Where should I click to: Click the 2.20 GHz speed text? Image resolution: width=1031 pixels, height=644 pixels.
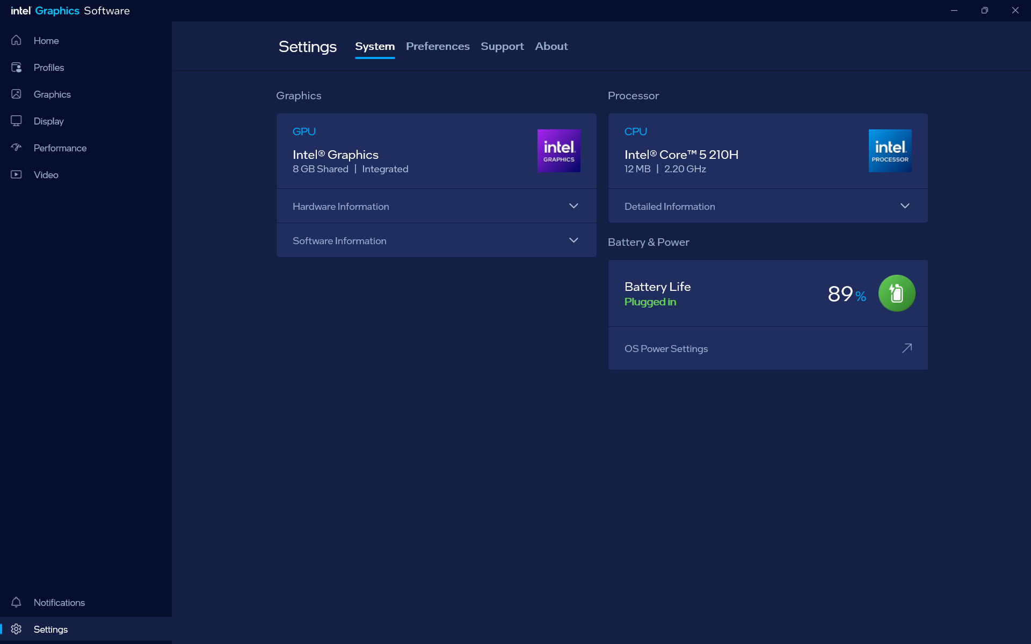[685, 169]
